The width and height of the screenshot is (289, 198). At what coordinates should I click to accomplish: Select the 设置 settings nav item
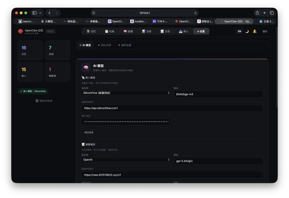(201, 31)
